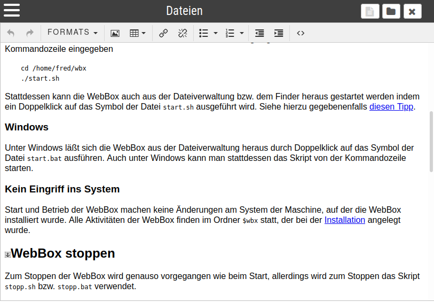Screen dimensions: 434x302
Task: Decrease indent of the paragraph
Action: coord(259,33)
